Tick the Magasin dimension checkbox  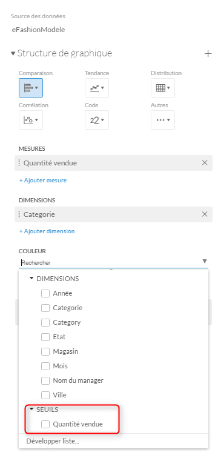point(45,351)
